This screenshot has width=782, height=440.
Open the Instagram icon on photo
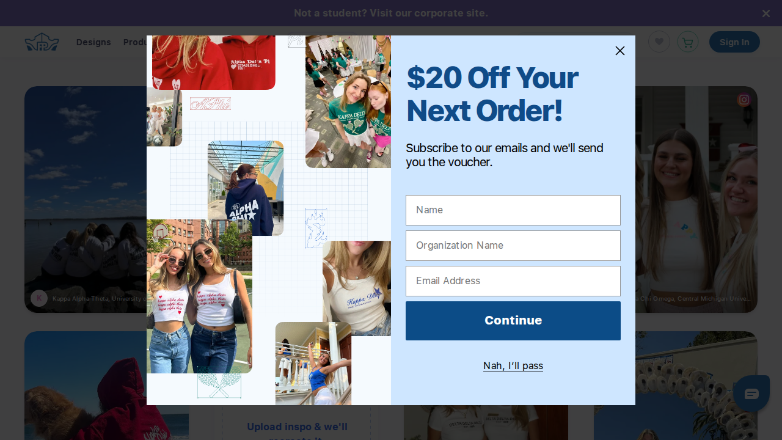click(x=744, y=100)
